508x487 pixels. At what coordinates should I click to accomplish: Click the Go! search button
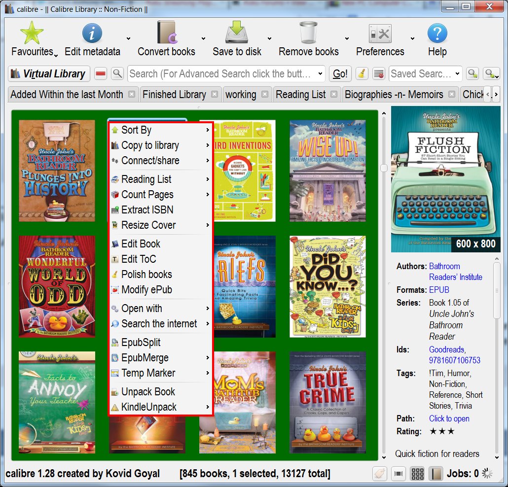coord(340,74)
